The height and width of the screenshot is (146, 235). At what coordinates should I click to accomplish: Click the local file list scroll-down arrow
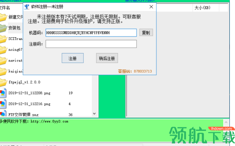[94, 113]
